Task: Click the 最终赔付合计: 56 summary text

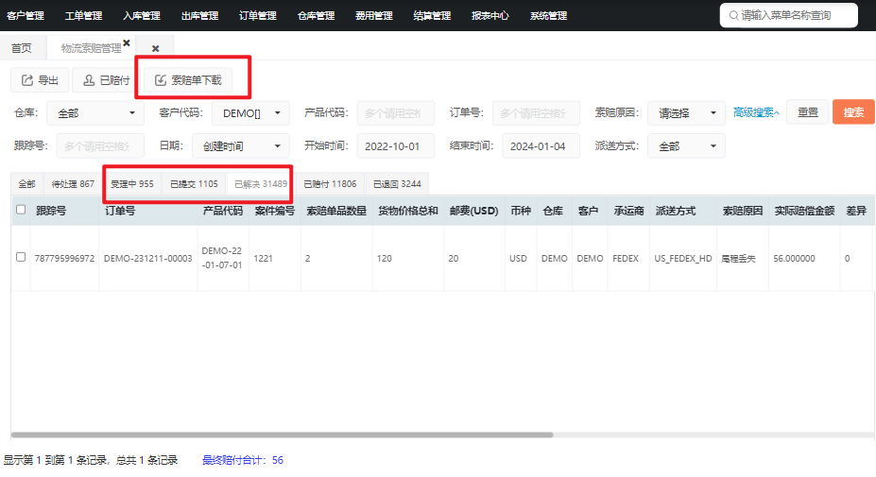Action: pos(243,460)
